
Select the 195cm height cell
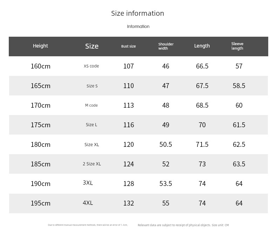pyautogui.click(x=41, y=203)
